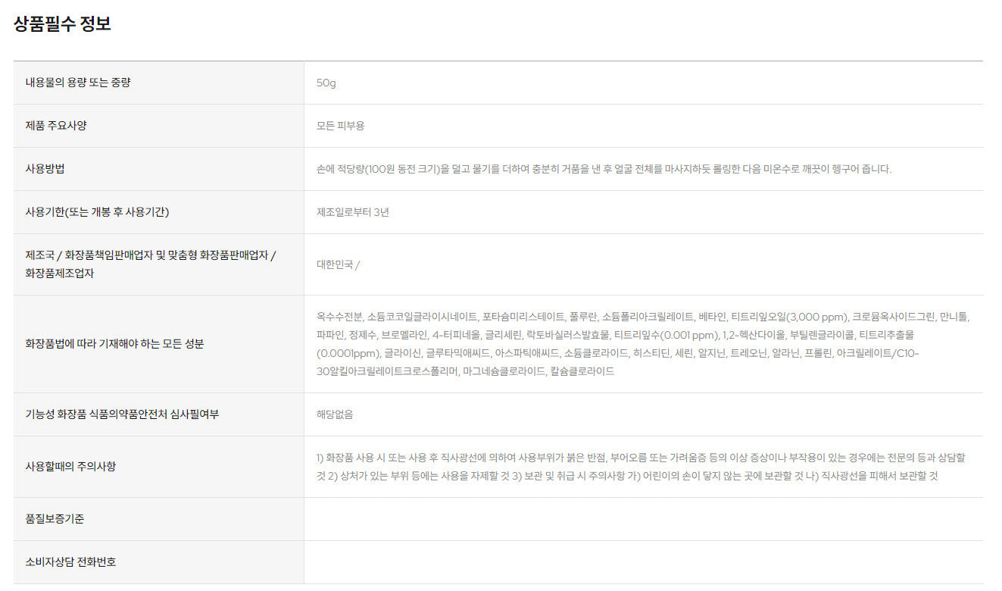Select the 기능성 화장품 식품의약품안전처 심사필여부 label
Screen dimensions: 1002x591
click(x=122, y=414)
